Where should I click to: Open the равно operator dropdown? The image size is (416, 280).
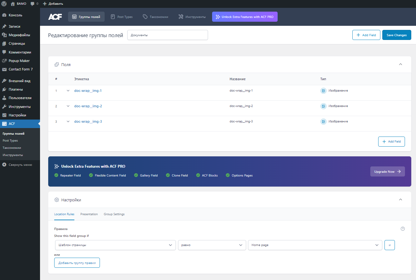coord(212,245)
